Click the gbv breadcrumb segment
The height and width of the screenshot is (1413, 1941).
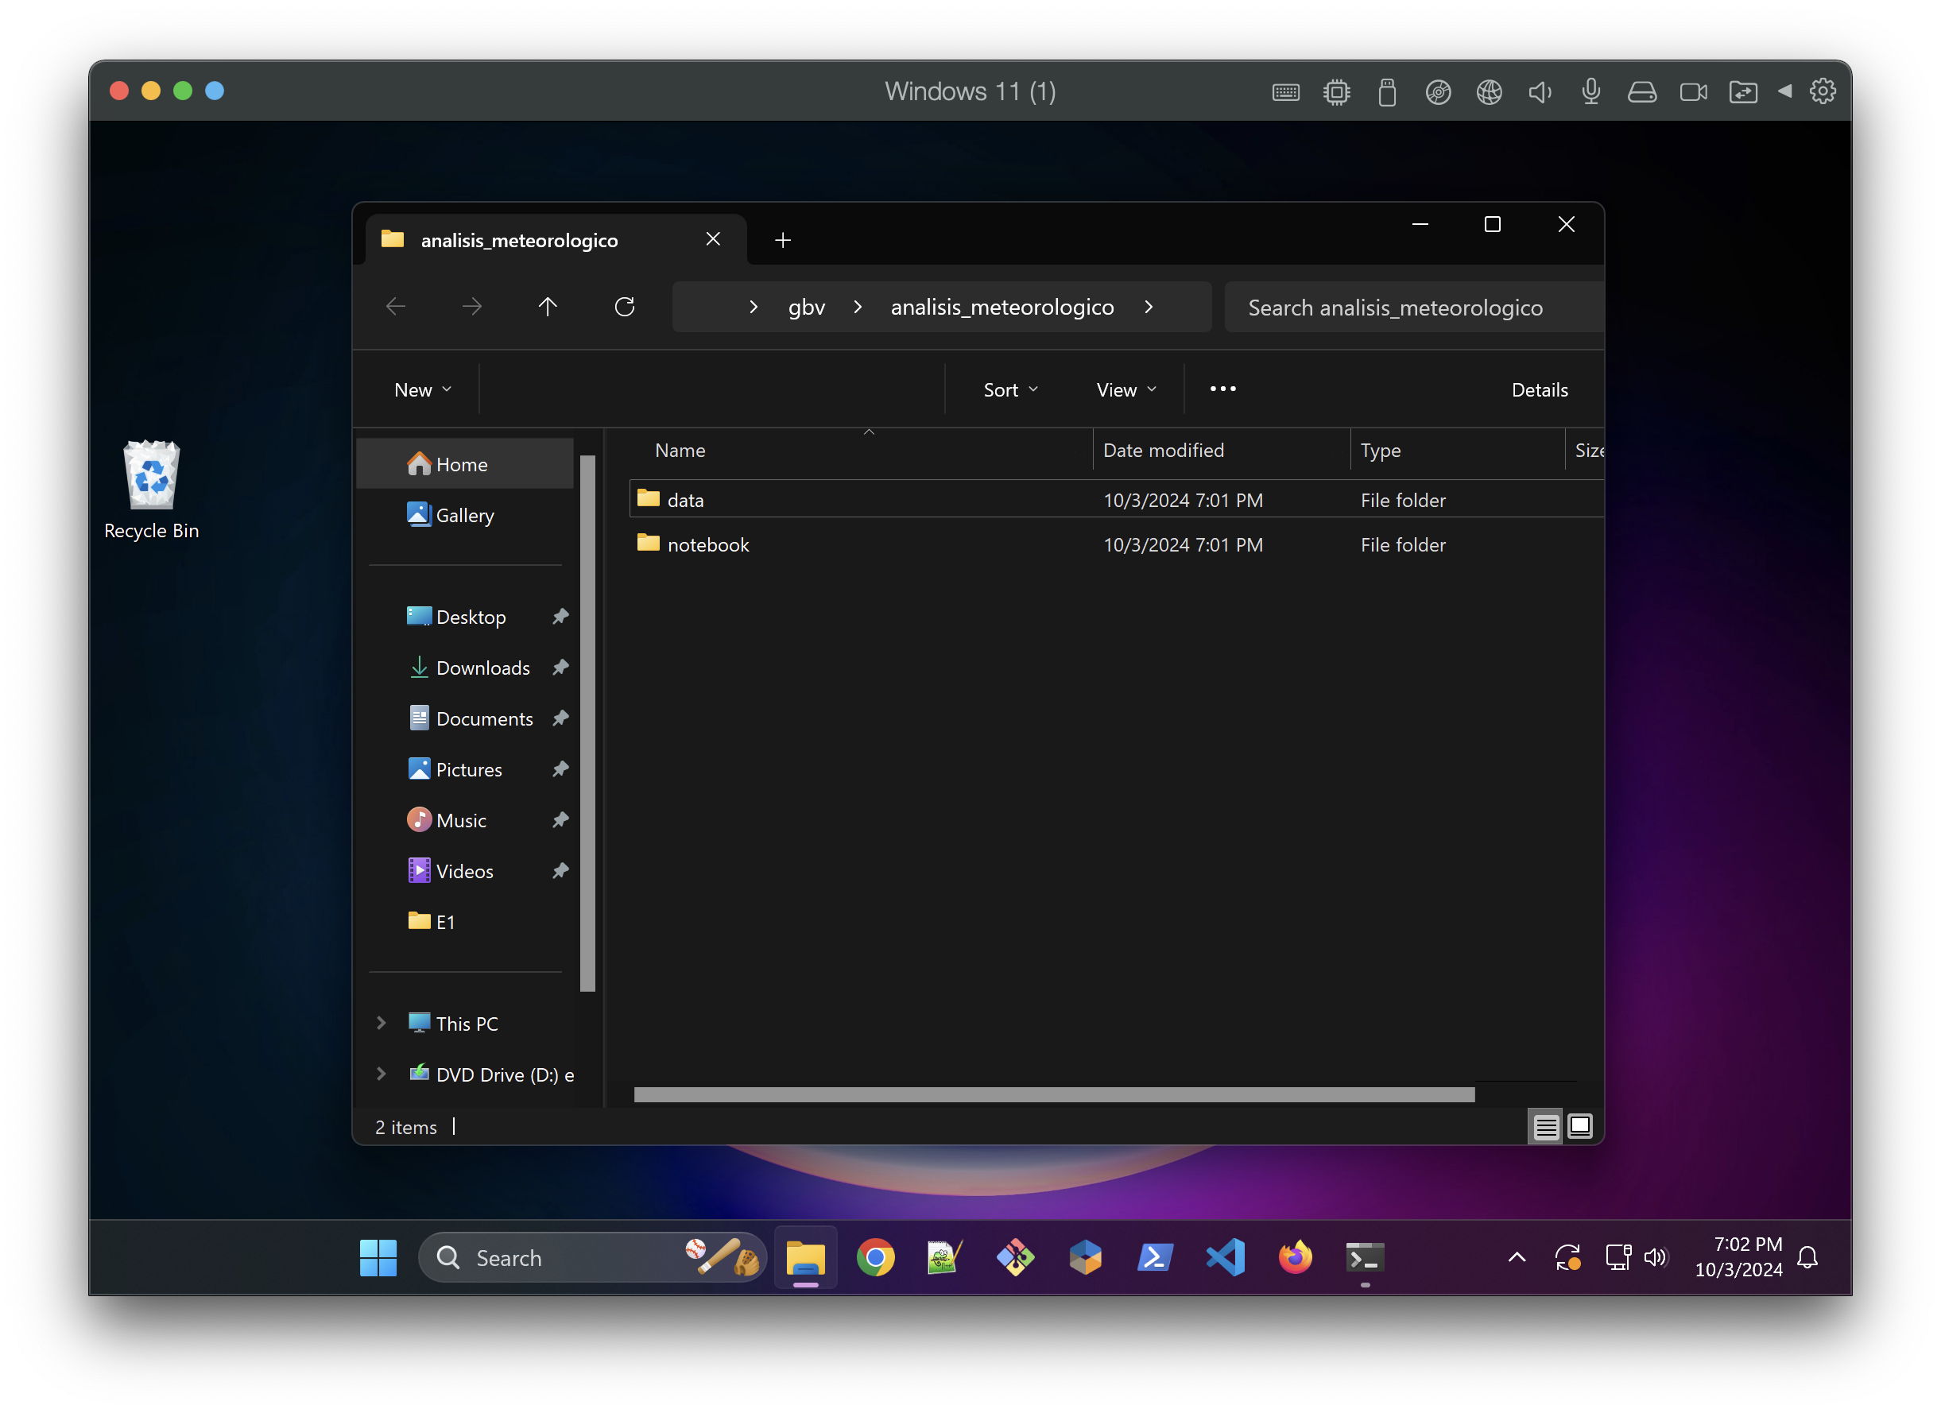806,308
